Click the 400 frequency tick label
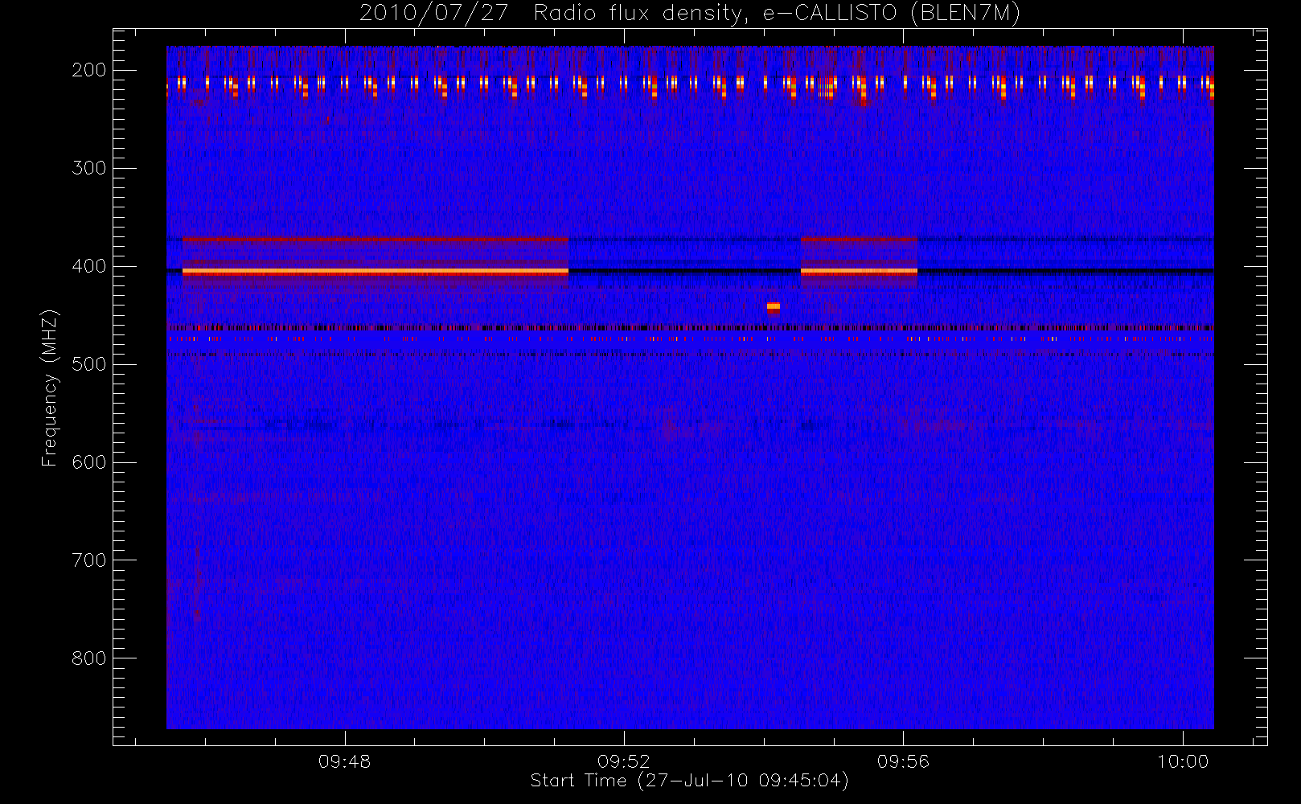The width and height of the screenshot is (1301, 804). (x=89, y=266)
